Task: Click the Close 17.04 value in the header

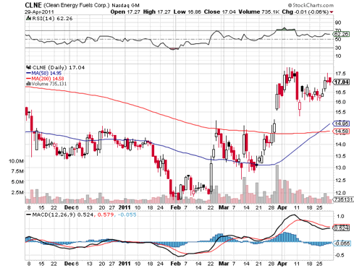Action: (219, 12)
